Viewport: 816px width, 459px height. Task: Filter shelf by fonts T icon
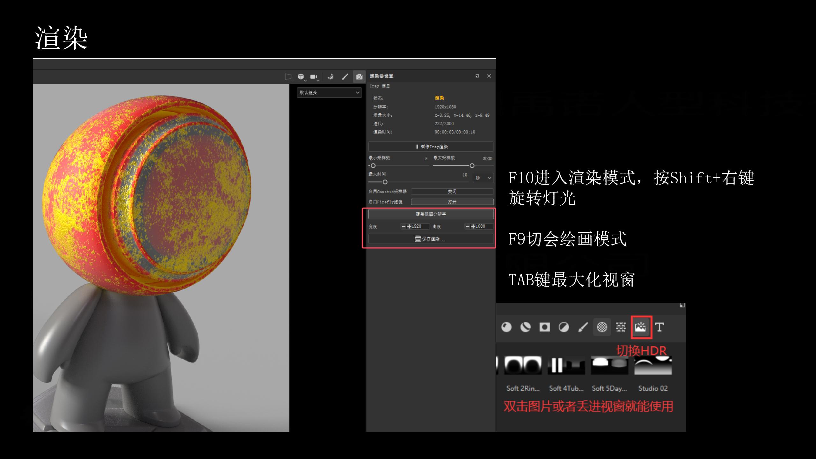[x=659, y=327]
